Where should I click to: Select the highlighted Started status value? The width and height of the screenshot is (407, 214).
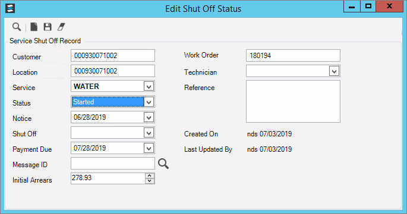pyautogui.click(x=108, y=102)
